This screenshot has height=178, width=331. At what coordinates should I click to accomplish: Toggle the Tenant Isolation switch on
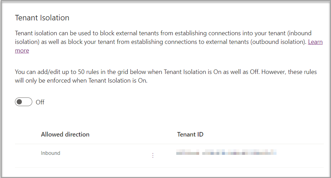coord(24,102)
